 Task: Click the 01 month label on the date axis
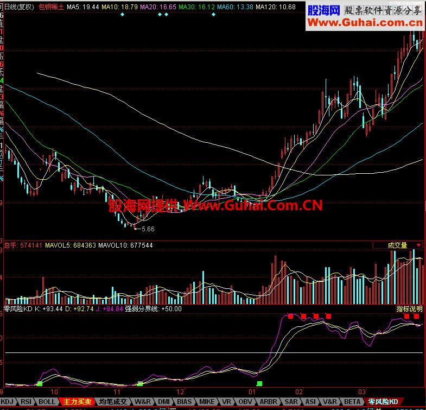(252, 392)
